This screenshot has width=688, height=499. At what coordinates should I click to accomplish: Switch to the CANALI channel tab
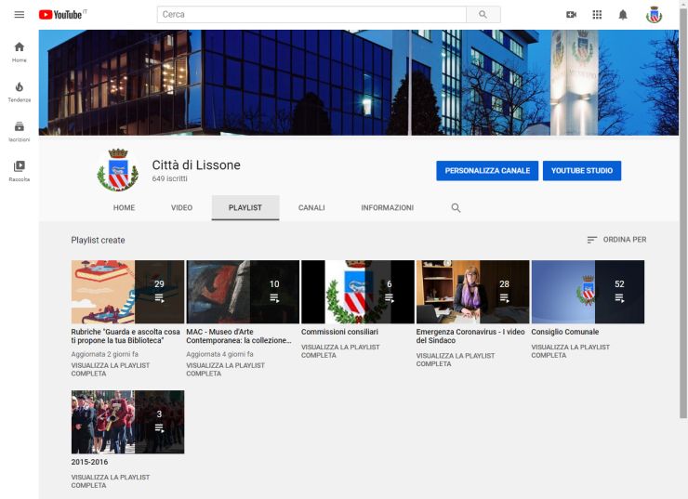click(311, 208)
